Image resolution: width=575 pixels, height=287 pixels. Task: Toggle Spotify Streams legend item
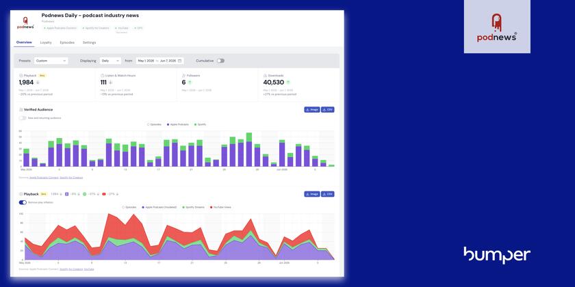193,207
